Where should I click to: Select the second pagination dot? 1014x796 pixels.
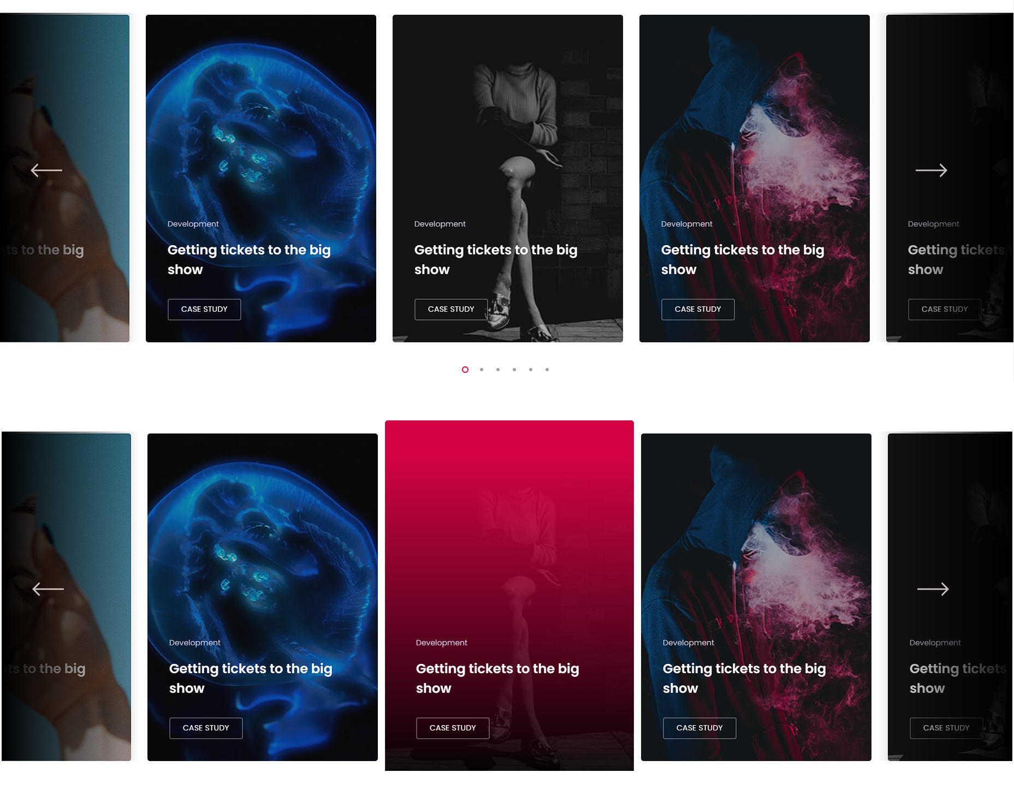(482, 370)
